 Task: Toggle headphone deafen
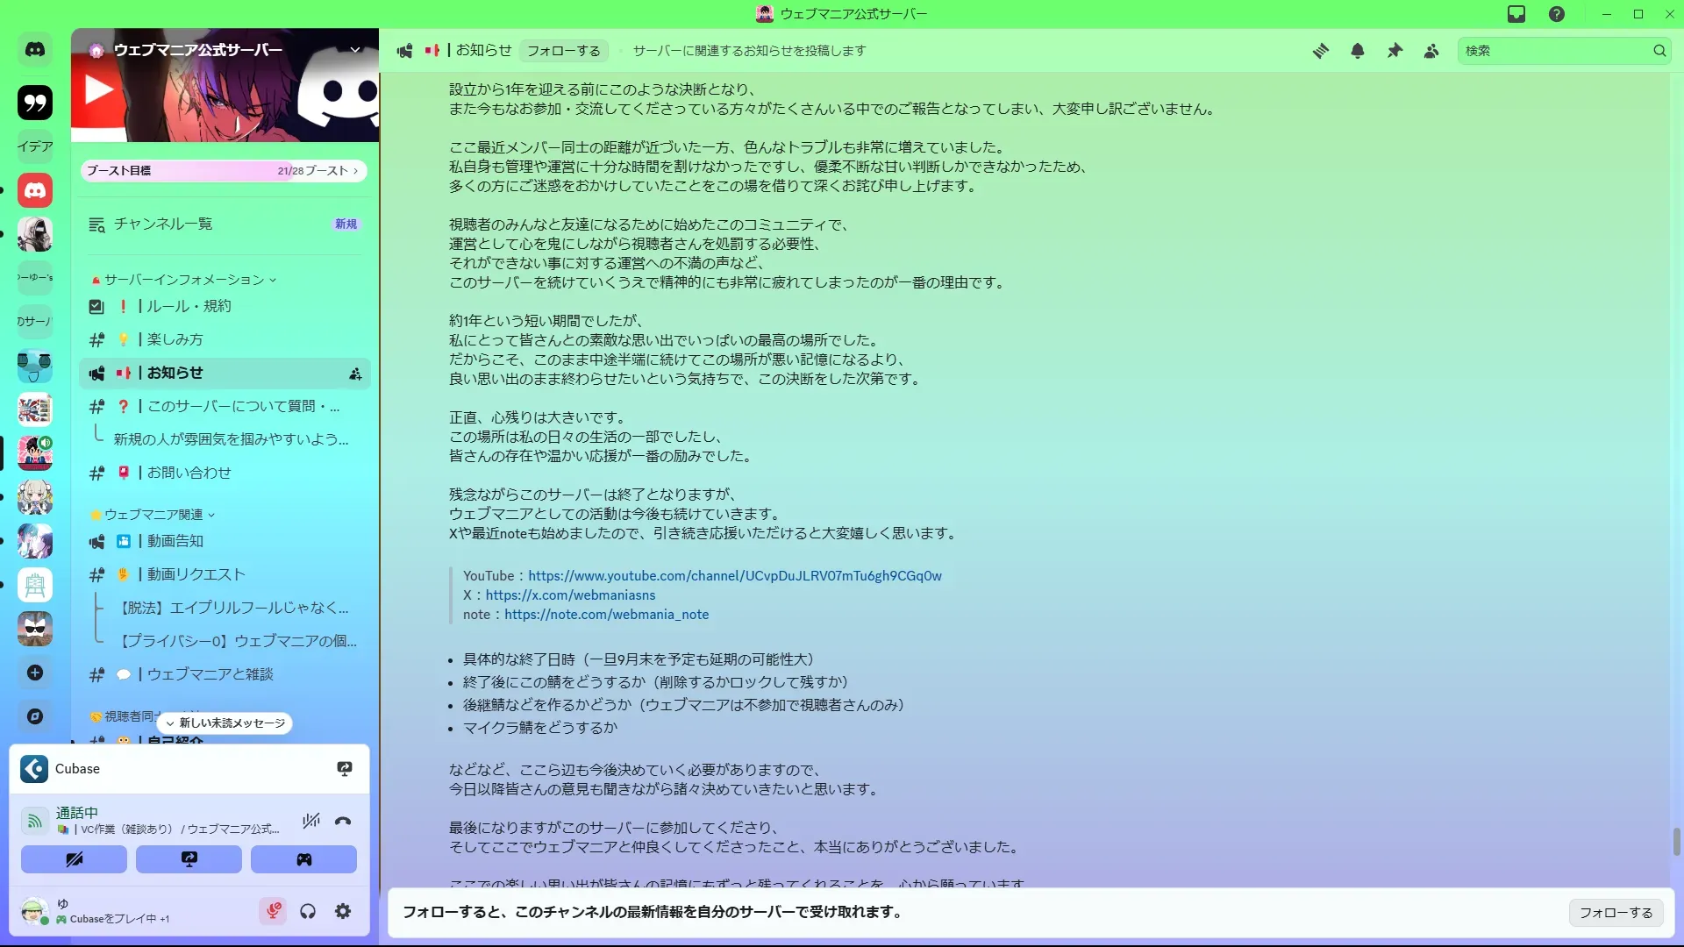(x=308, y=911)
